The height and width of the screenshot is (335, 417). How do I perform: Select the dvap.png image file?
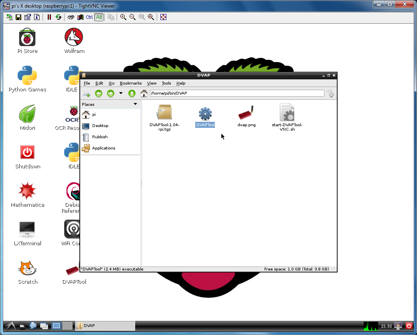(x=246, y=116)
